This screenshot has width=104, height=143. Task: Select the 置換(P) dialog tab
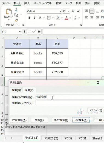point(29,90)
